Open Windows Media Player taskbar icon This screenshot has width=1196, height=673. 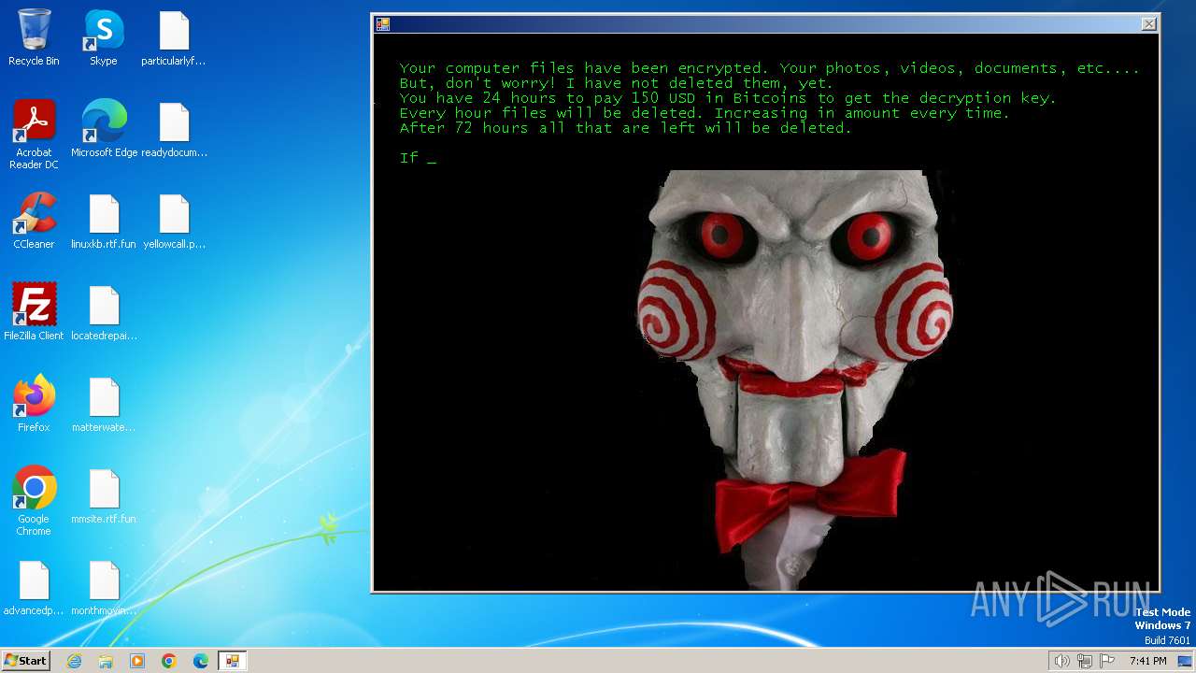point(137,661)
